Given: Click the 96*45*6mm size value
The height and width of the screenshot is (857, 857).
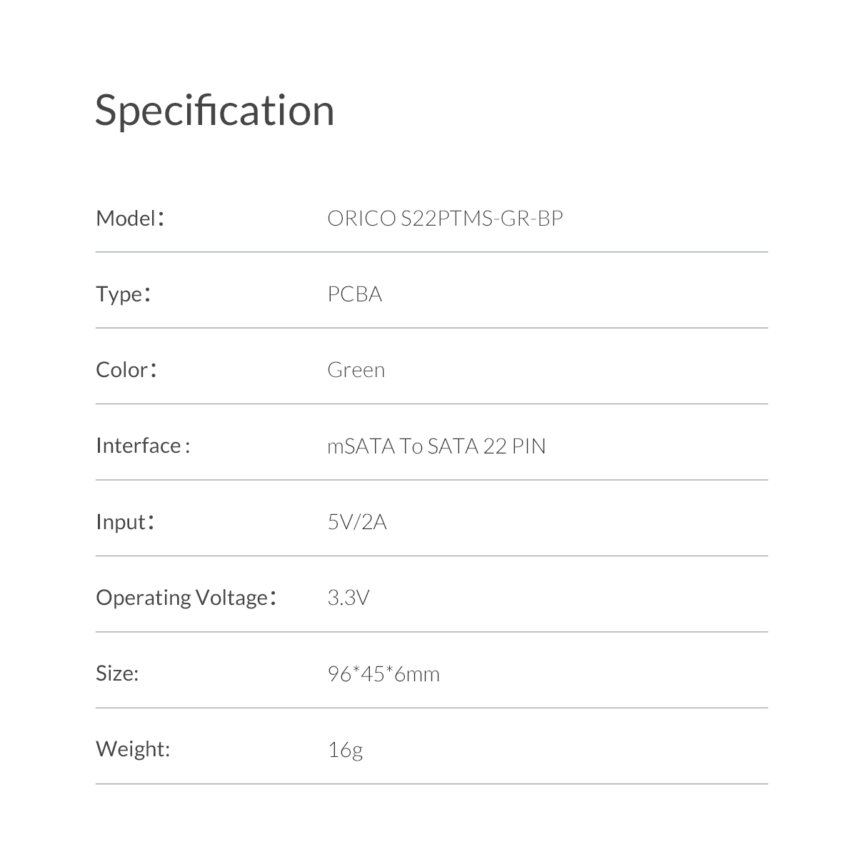Looking at the screenshot, I should (x=384, y=673).
